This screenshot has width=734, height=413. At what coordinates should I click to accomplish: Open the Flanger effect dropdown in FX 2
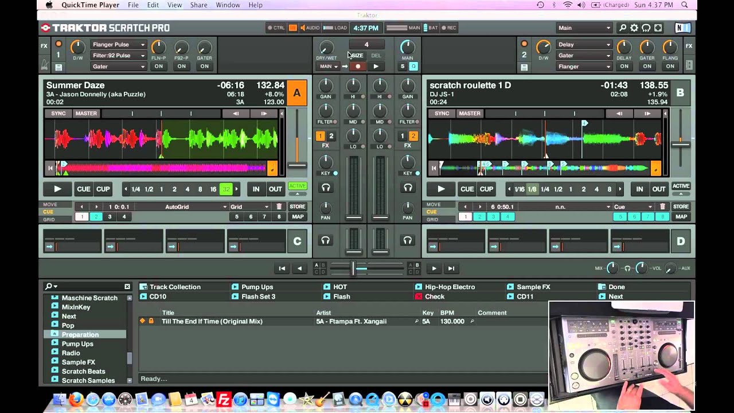[584, 67]
